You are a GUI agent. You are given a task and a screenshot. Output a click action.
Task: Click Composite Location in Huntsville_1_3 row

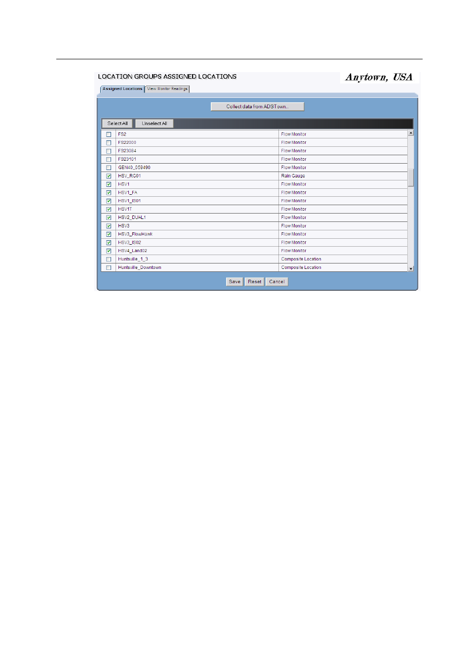(301, 259)
